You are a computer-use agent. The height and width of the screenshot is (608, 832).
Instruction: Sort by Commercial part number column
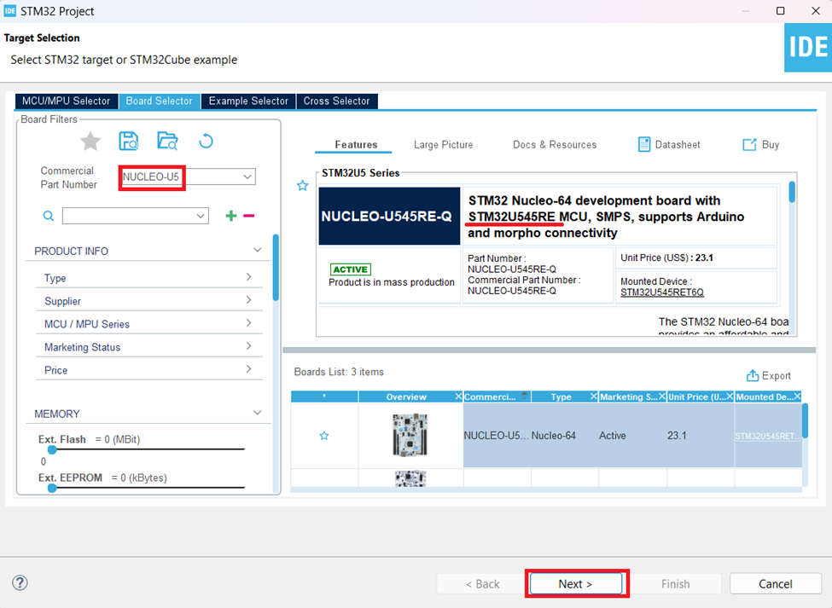click(497, 397)
